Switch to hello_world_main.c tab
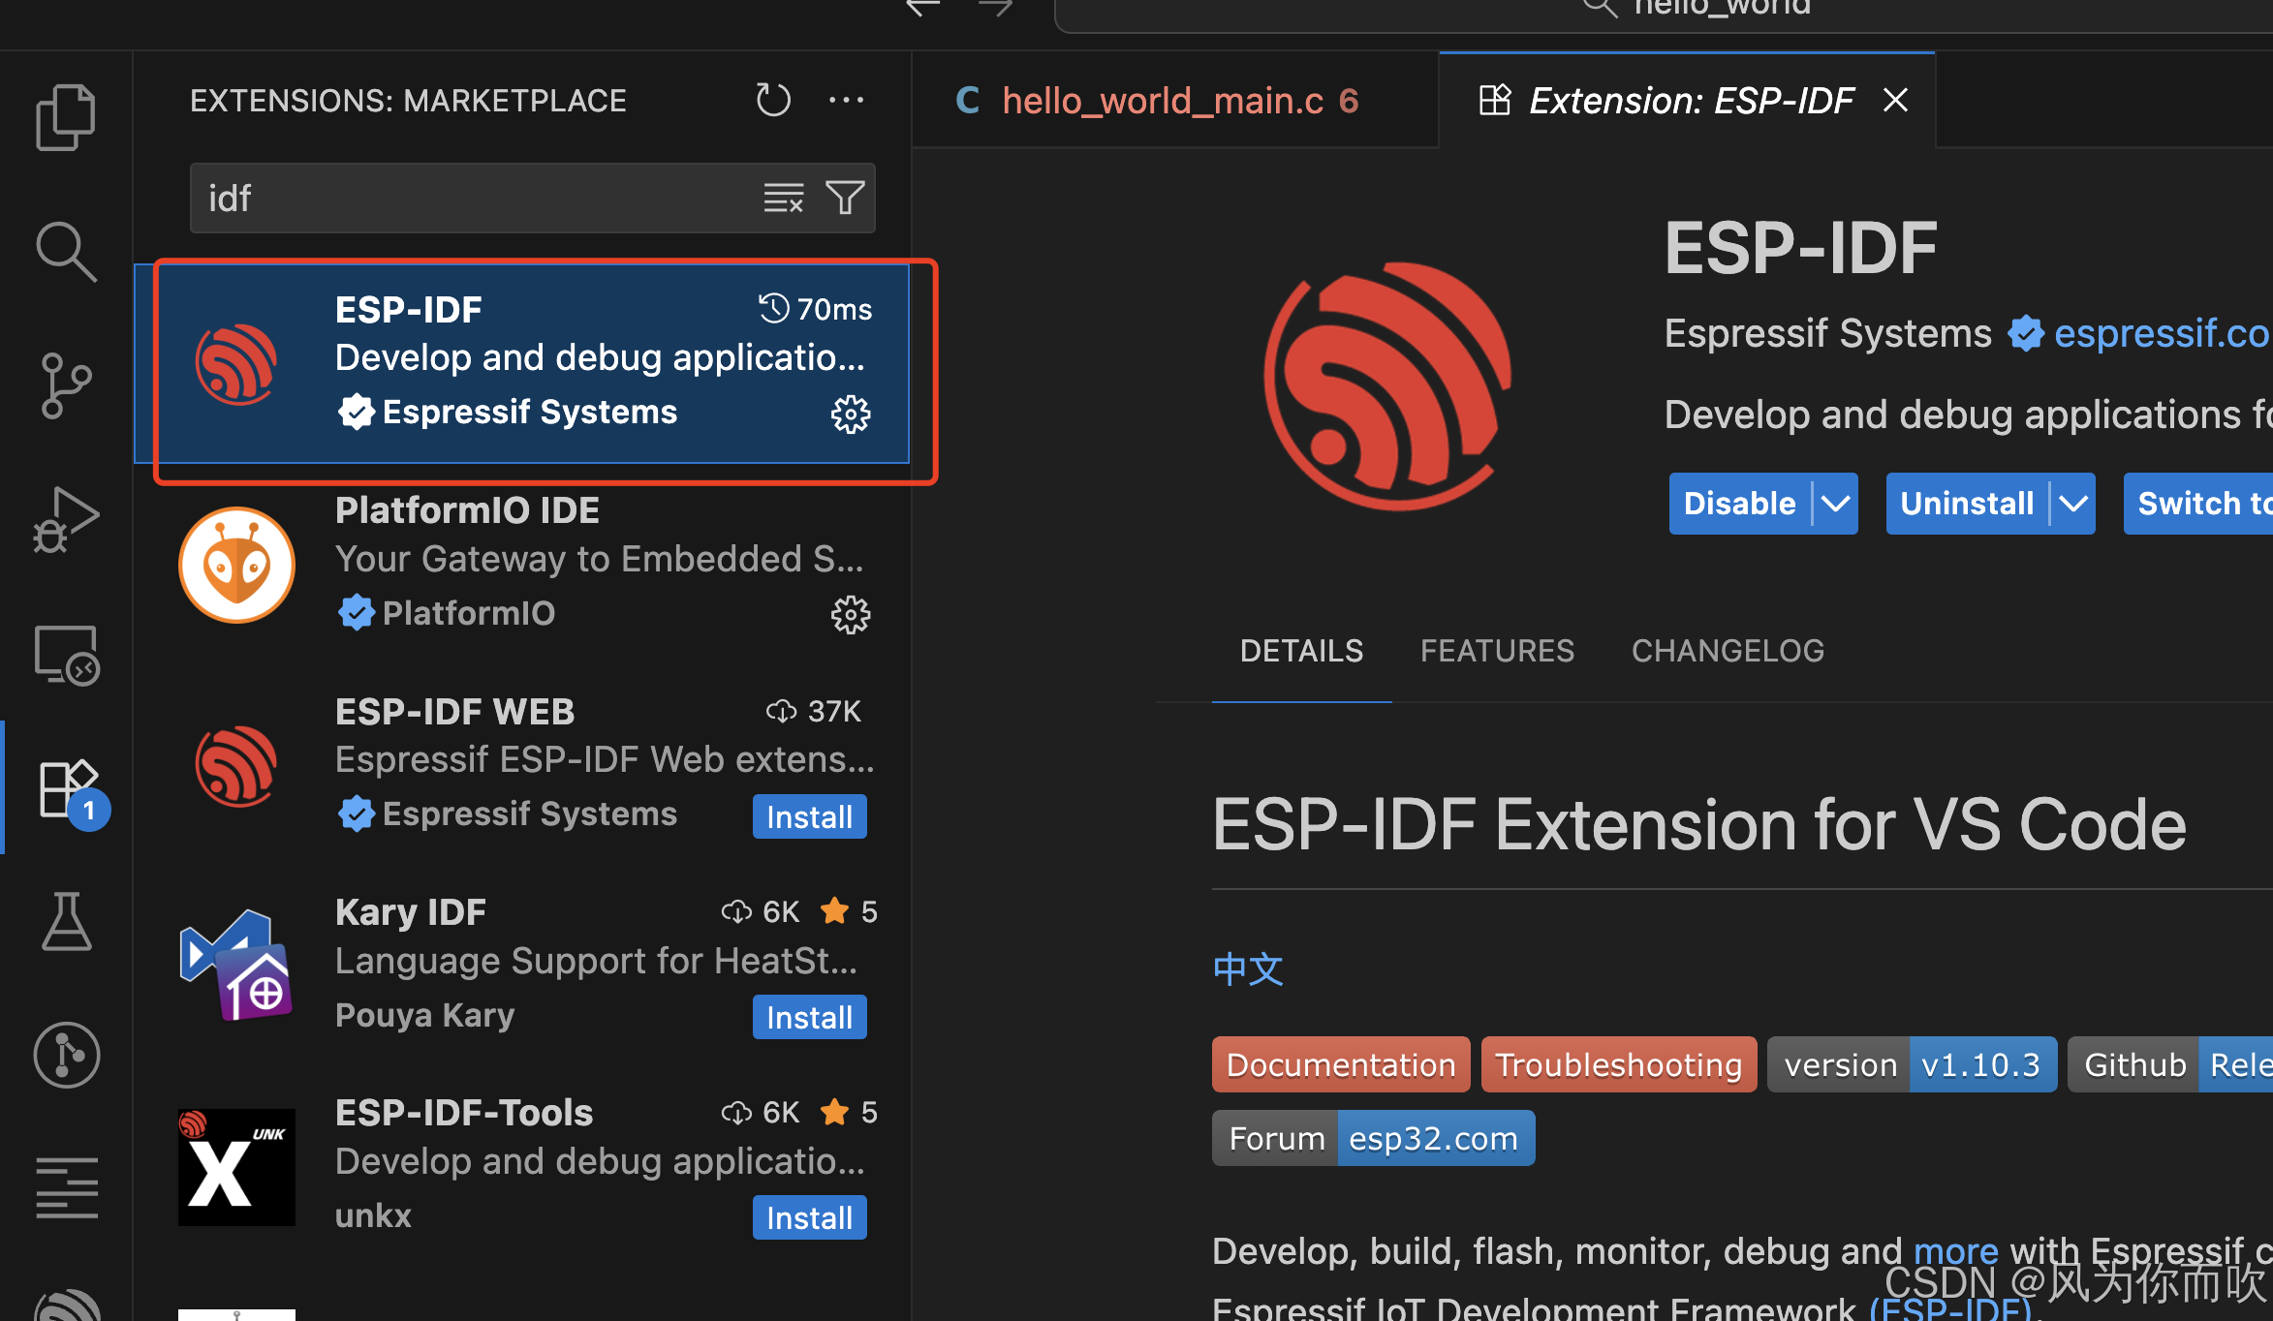The width and height of the screenshot is (2273, 1321). pyautogui.click(x=1163, y=101)
